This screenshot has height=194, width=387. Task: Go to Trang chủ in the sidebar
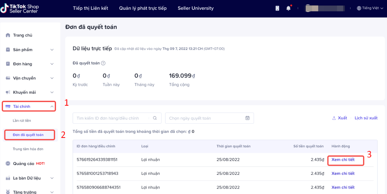pos(23,35)
